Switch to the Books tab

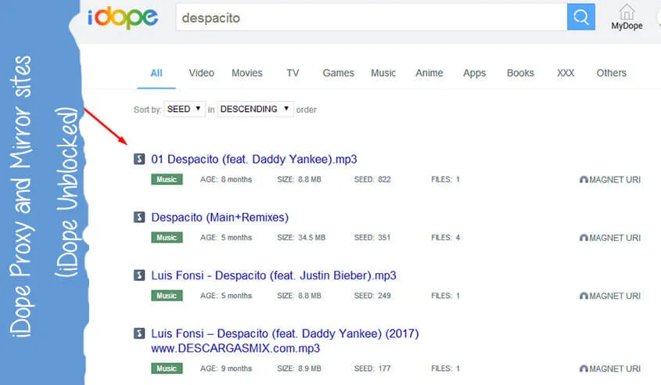520,73
